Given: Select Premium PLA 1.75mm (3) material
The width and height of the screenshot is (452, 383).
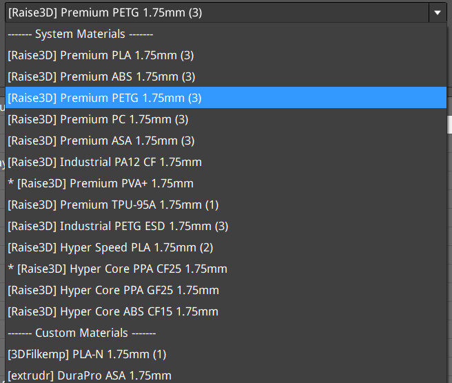Looking at the screenshot, I should [101, 55].
